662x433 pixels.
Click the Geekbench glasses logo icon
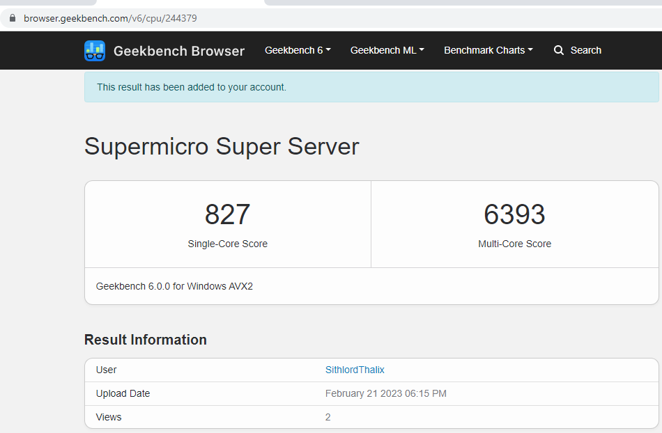(x=95, y=51)
